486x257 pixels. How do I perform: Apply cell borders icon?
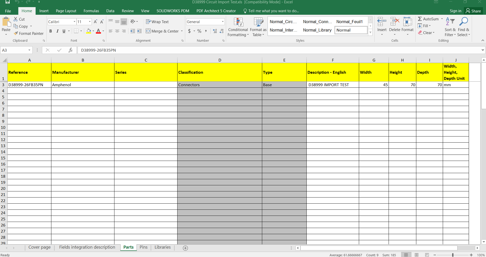point(76,31)
